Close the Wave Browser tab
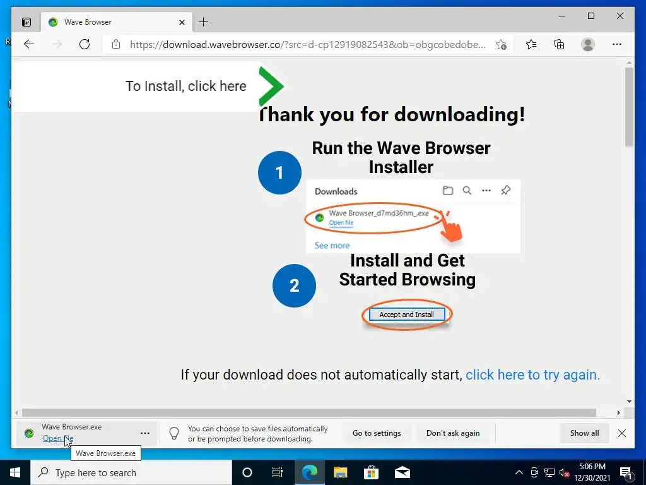646x485 pixels. pos(182,22)
